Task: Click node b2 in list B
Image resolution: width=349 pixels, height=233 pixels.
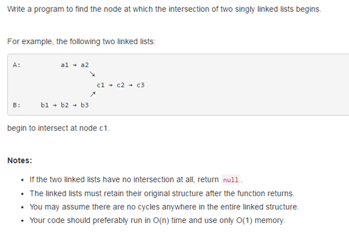Action: click(x=64, y=105)
